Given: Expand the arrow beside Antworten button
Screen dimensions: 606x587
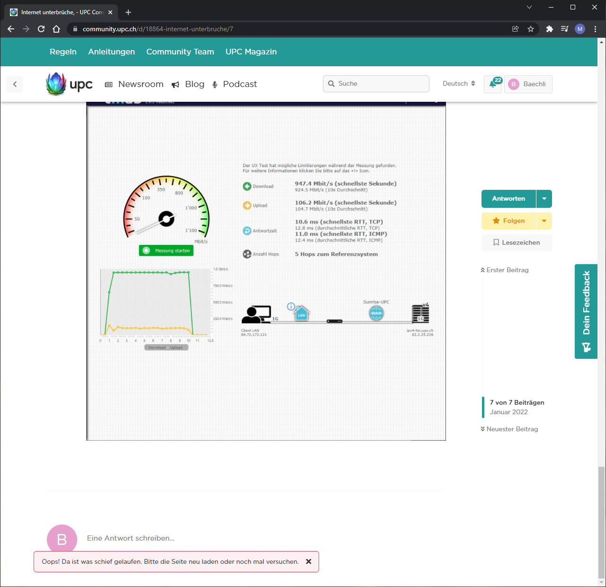Looking at the screenshot, I should [544, 199].
